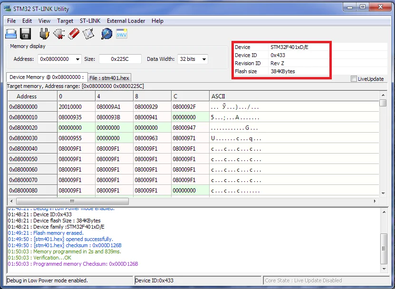The width and height of the screenshot is (395, 289).
Task: Click the Open file toolbar icon
Action: (11, 34)
